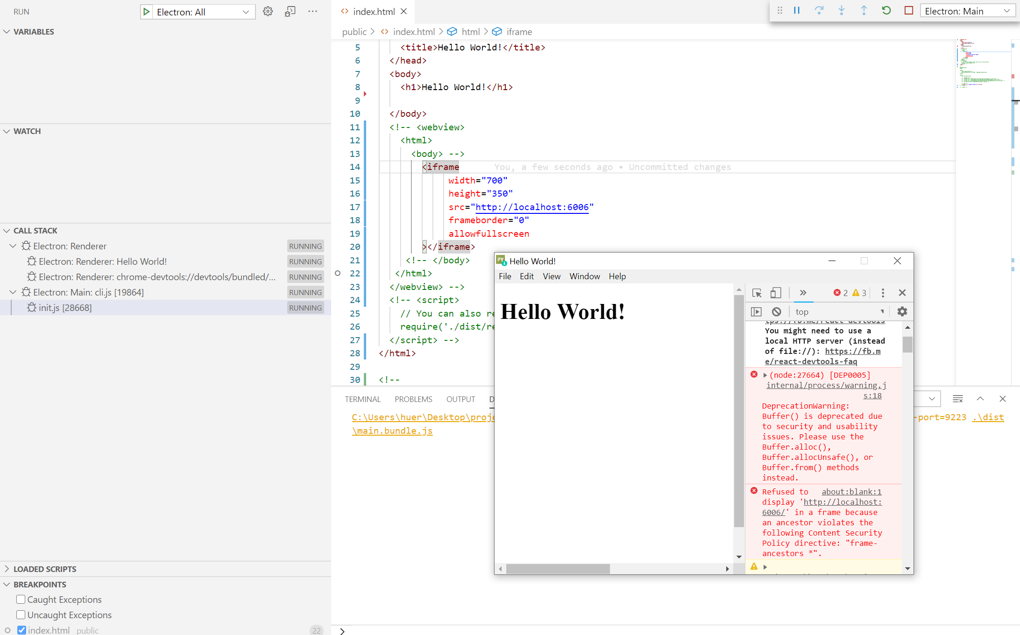Pause program execution in the debug toolbar
Viewport: 1020px width, 635px height.
(796, 10)
